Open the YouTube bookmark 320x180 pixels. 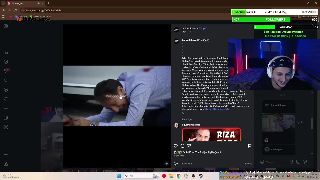click(x=11, y=17)
